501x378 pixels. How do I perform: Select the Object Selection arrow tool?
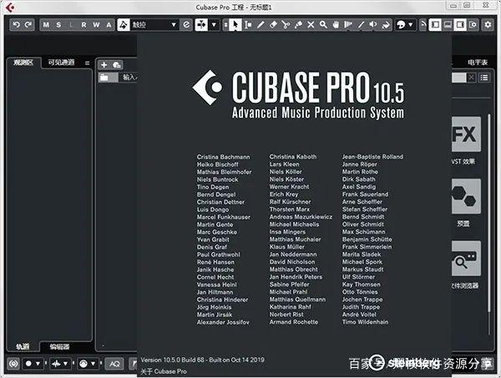235,24
